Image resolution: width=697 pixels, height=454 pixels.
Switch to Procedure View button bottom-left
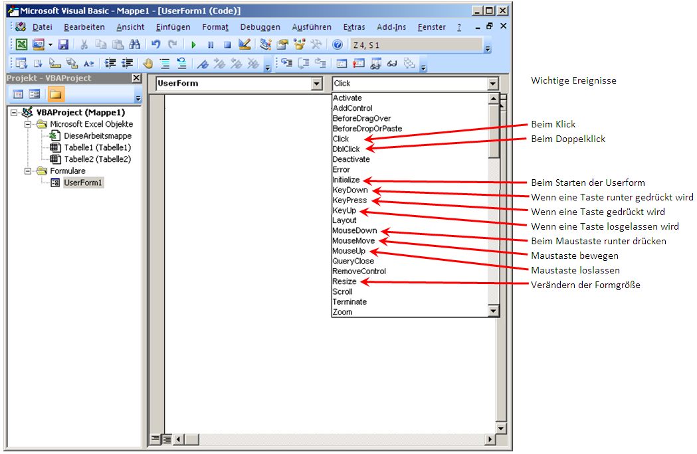tap(155, 439)
